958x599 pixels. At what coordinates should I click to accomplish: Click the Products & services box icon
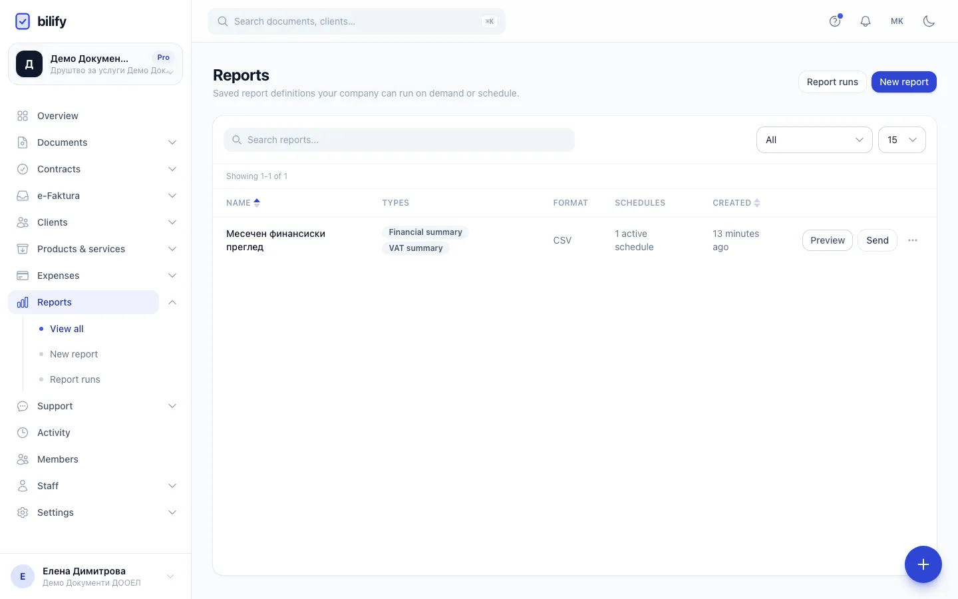23,249
